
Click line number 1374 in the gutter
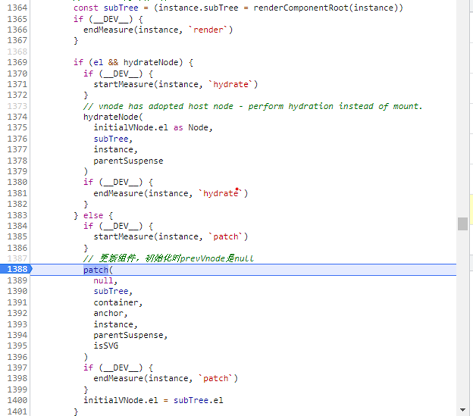click(x=17, y=117)
